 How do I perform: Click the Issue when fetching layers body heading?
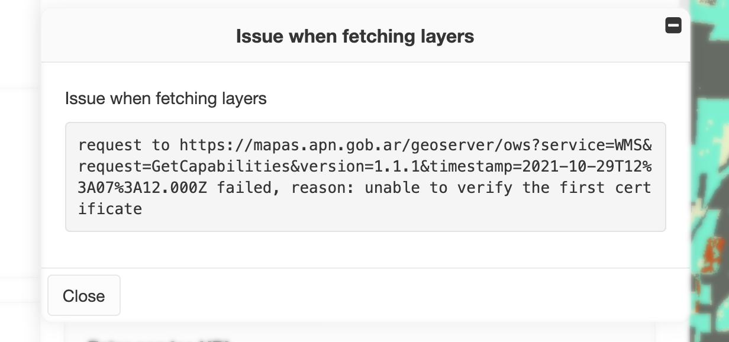coord(165,98)
